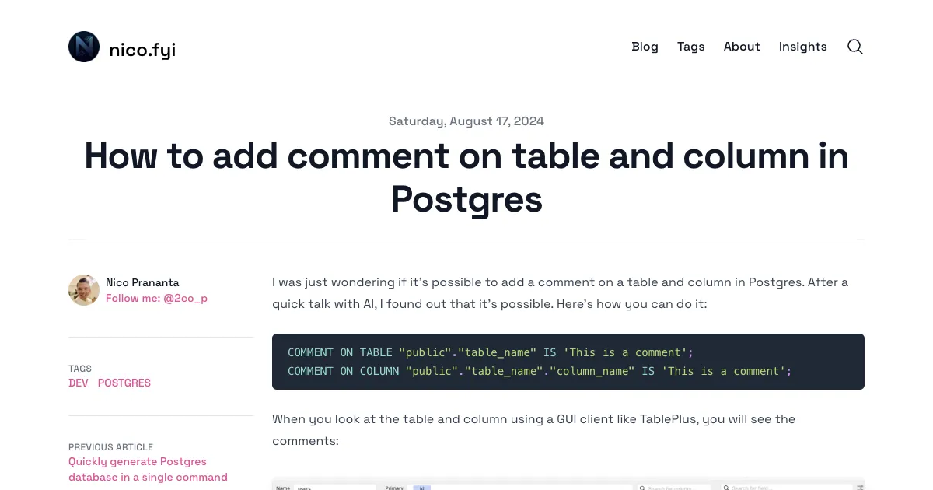Click the search columns field in screenshot
This screenshot has height=490, width=933.
(x=674, y=487)
